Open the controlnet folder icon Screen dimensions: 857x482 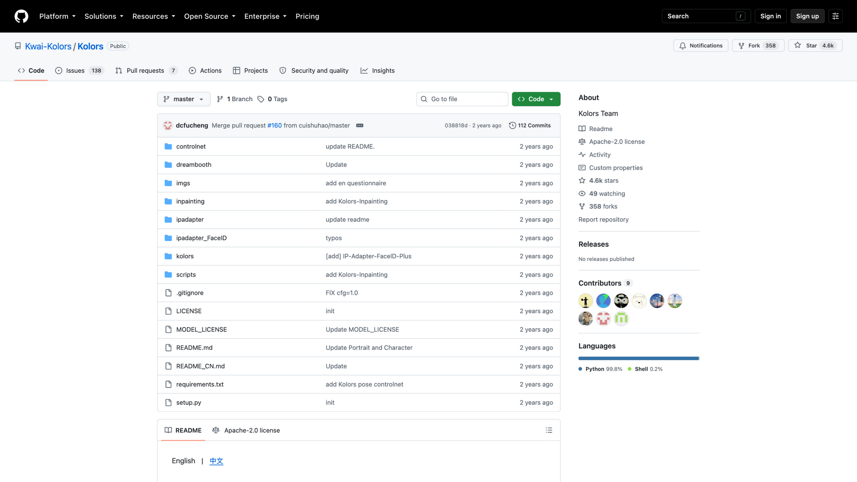168,146
